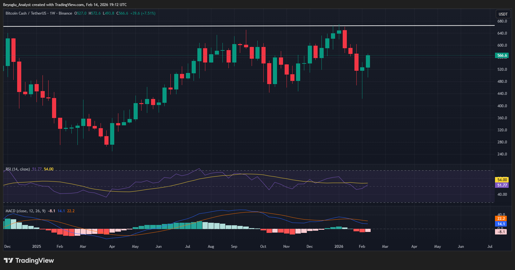The height and width of the screenshot is (270, 515).
Task: Click the latest green weekly candle
Action: click(x=368, y=61)
